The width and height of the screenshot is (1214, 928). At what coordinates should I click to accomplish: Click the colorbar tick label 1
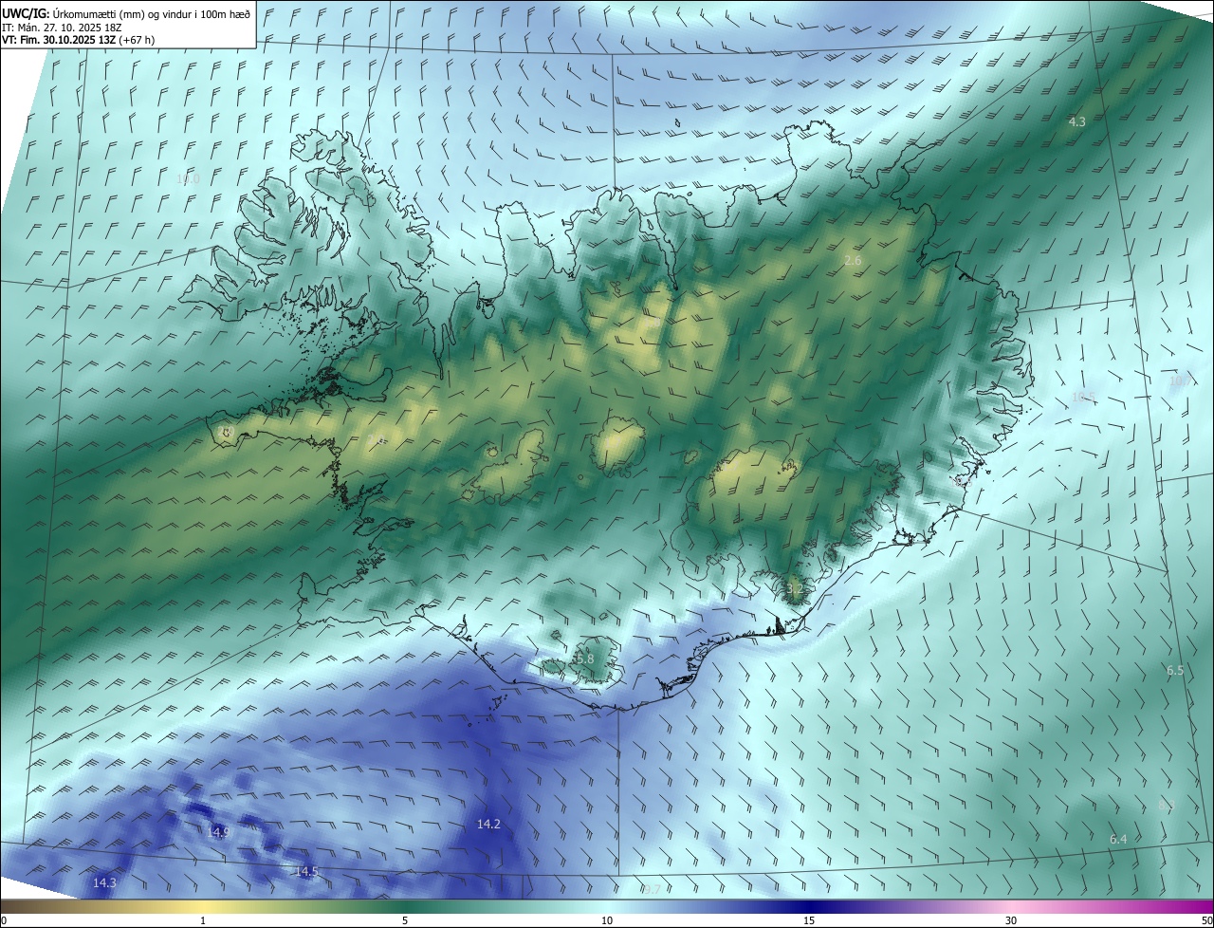(203, 920)
